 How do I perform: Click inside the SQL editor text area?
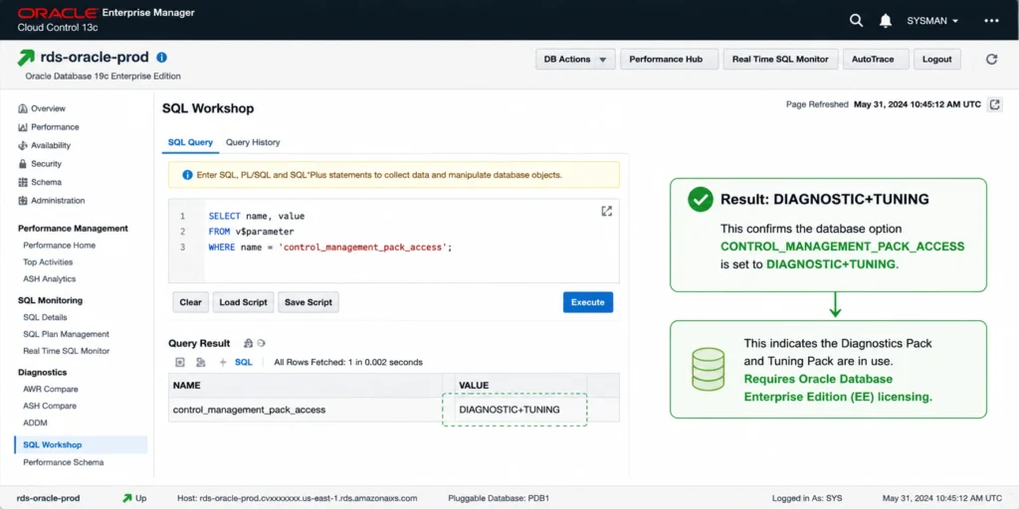click(x=394, y=241)
